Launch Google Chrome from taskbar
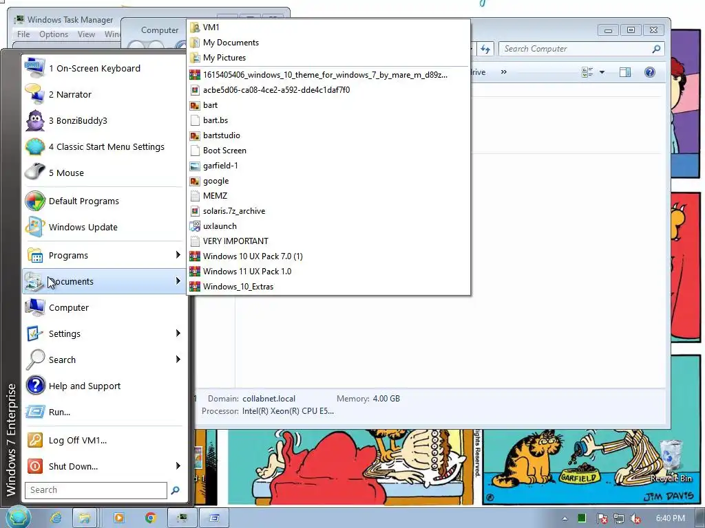This screenshot has width=705, height=528. [x=151, y=518]
